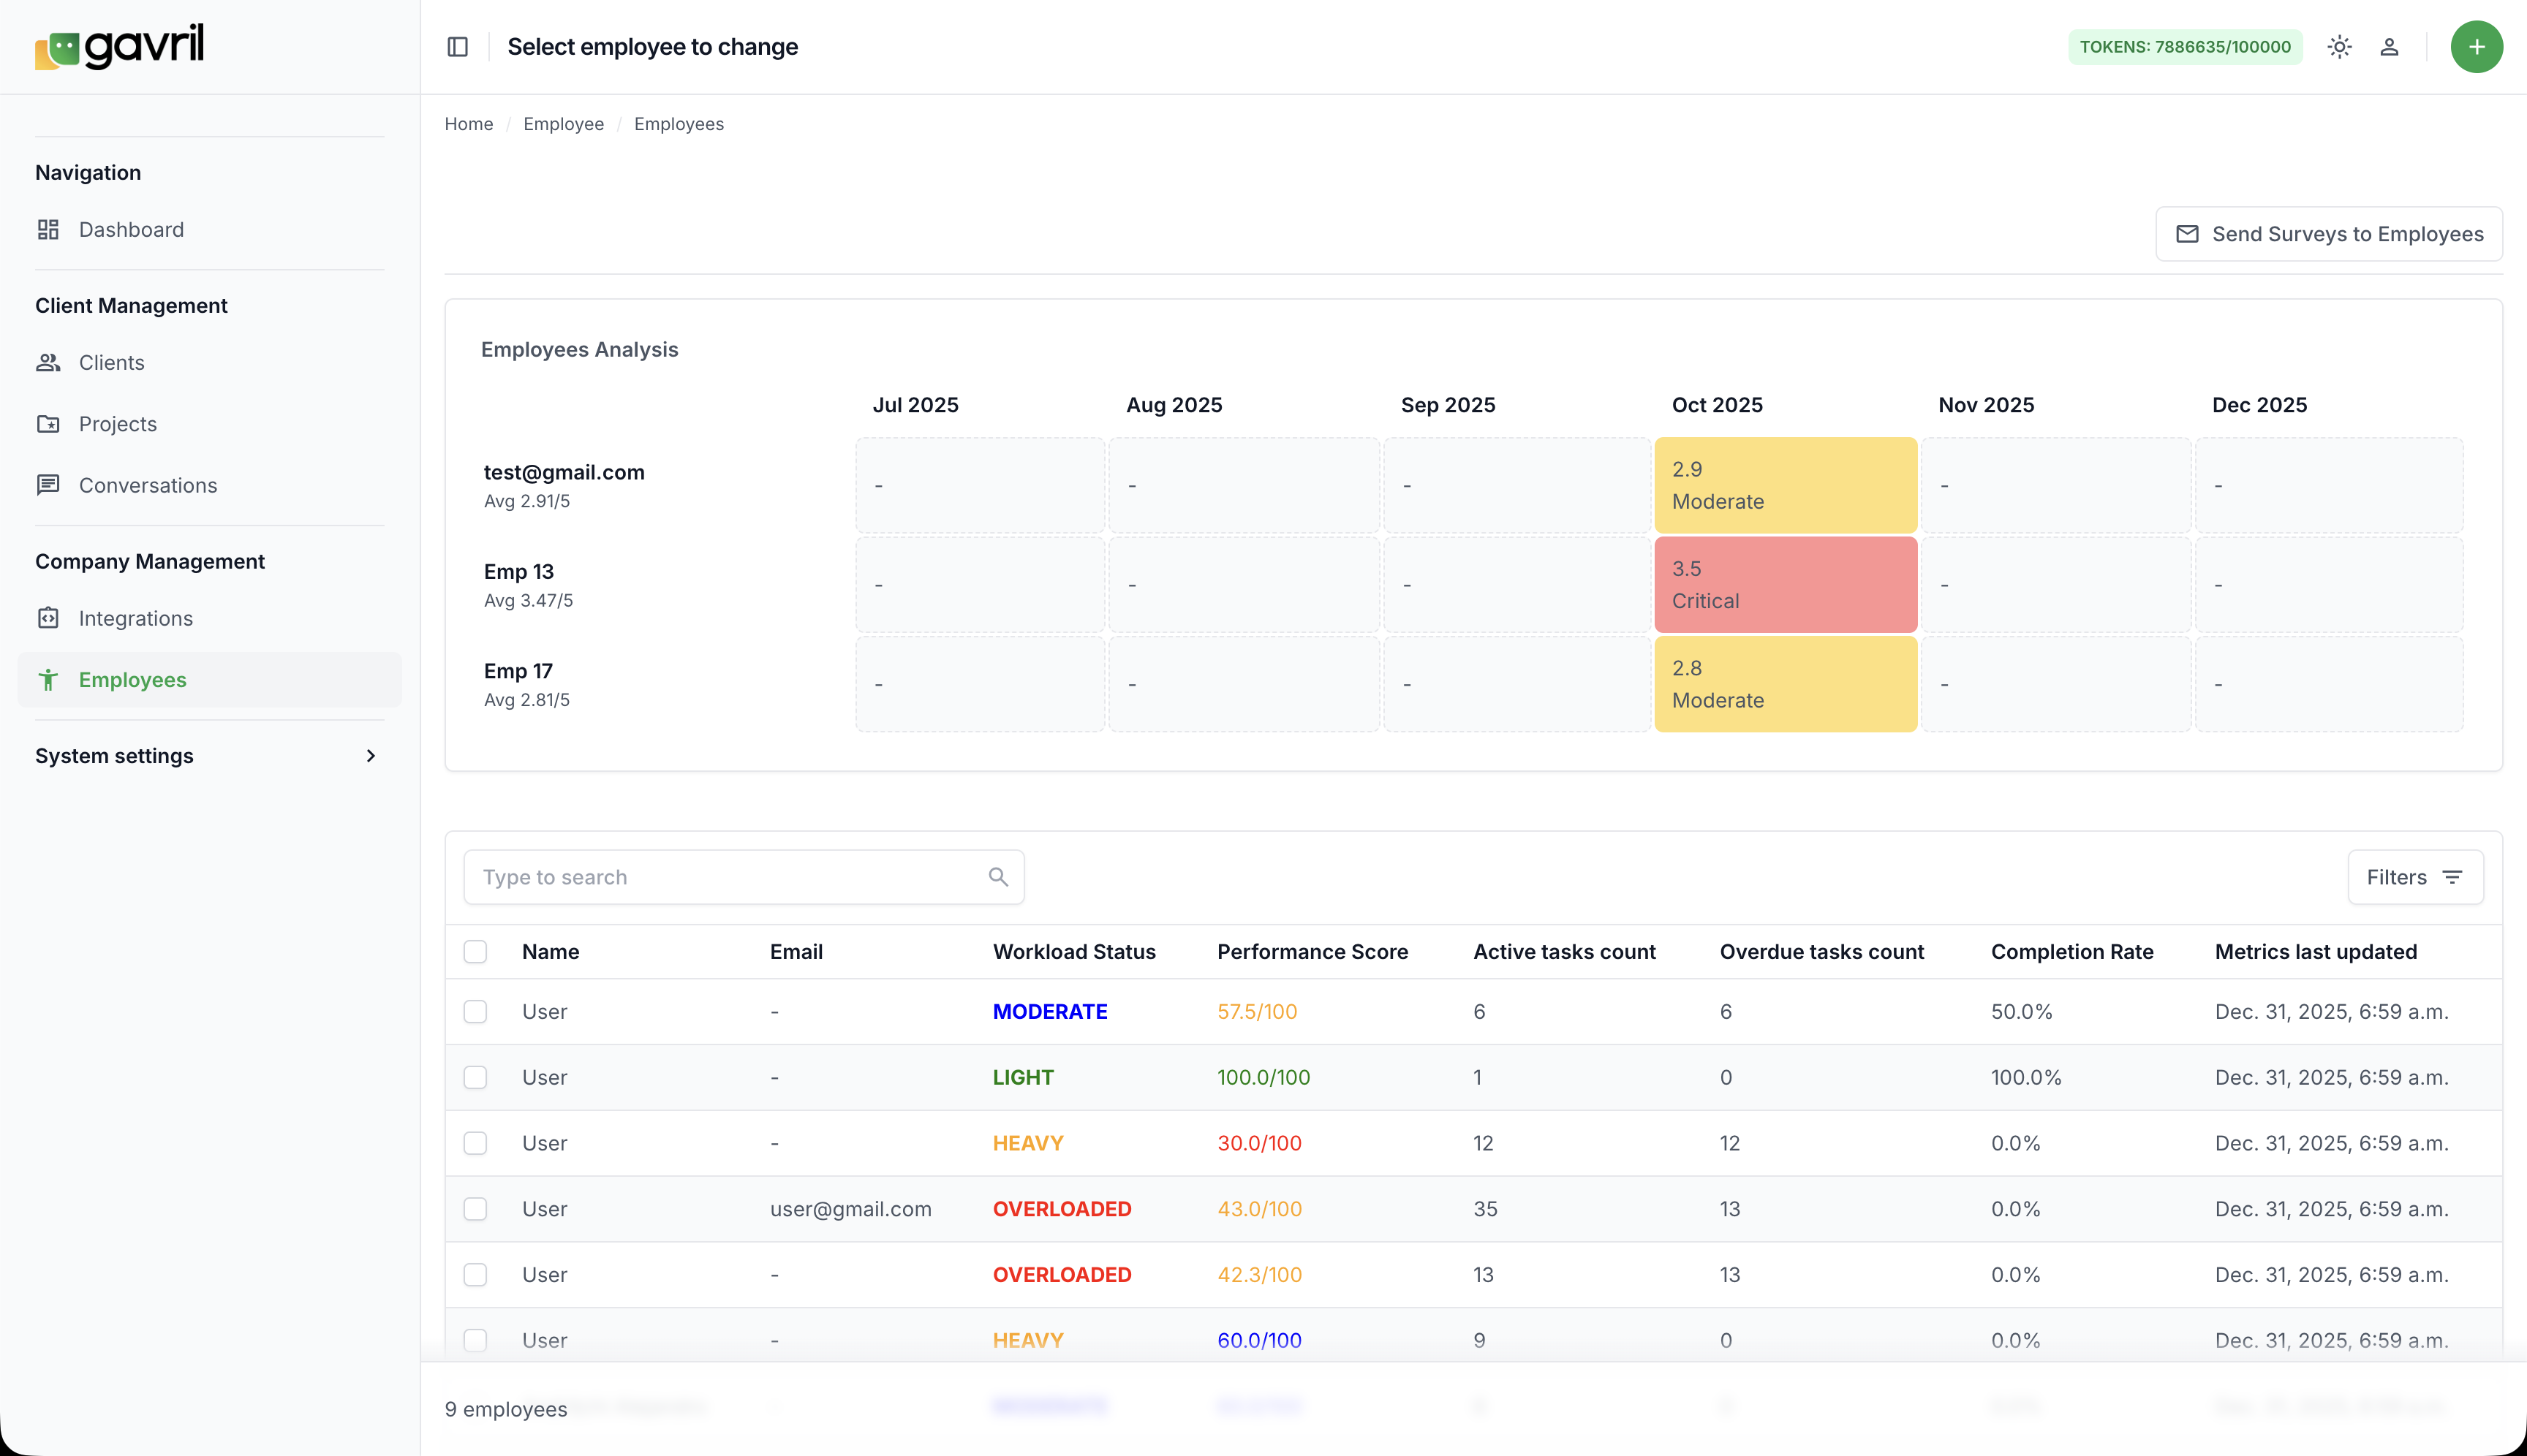Image resolution: width=2527 pixels, height=1456 pixels.
Task: Switch theme using the sun icon
Action: pos(2339,47)
